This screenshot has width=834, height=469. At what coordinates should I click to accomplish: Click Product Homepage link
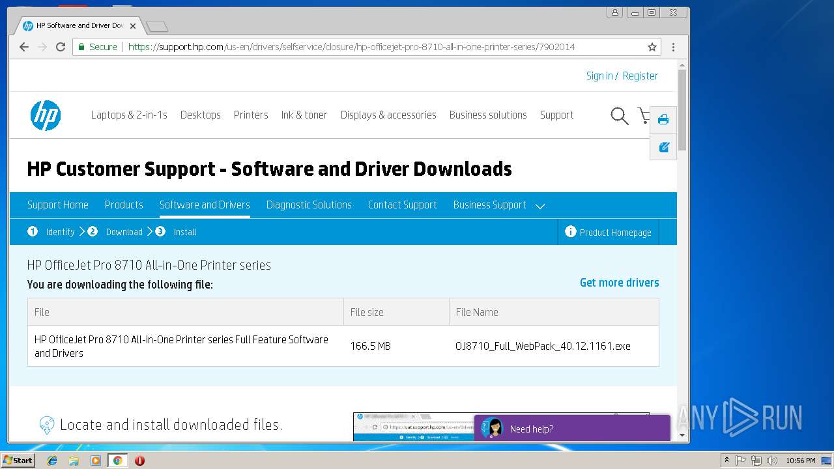pos(616,233)
